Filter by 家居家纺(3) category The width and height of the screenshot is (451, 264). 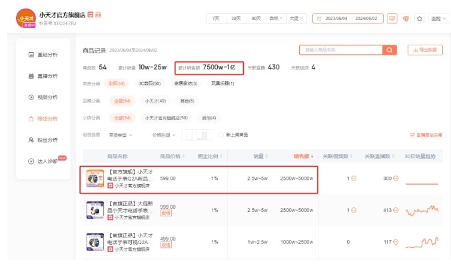click(x=186, y=83)
